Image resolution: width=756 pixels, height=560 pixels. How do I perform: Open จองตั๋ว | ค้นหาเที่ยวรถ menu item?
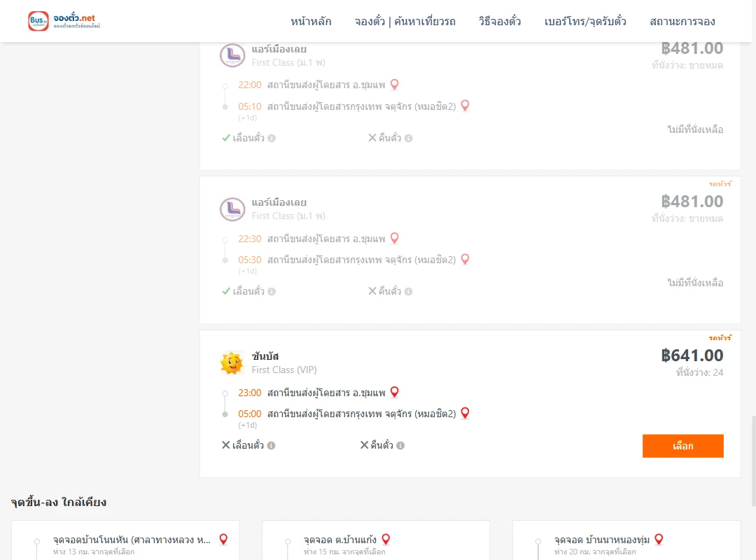click(405, 21)
